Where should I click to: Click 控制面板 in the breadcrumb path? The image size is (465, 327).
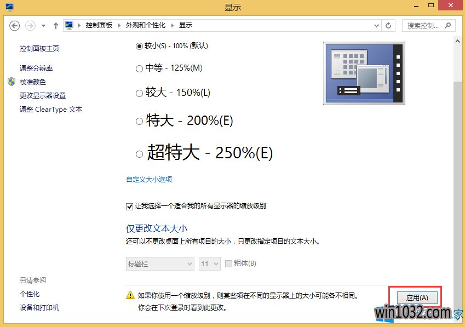pyautogui.click(x=99, y=25)
